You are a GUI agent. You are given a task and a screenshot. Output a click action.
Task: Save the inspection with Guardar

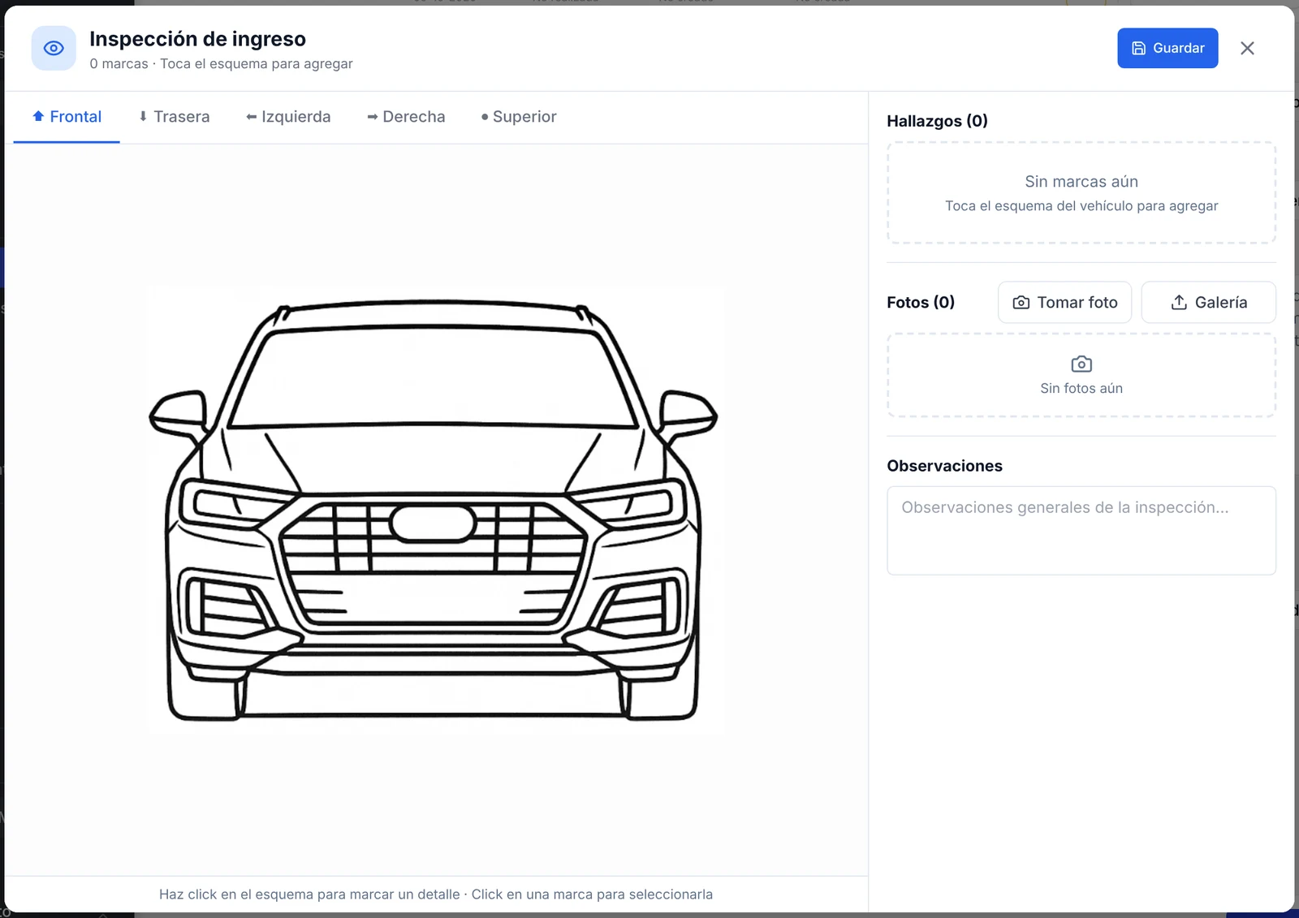point(1167,49)
